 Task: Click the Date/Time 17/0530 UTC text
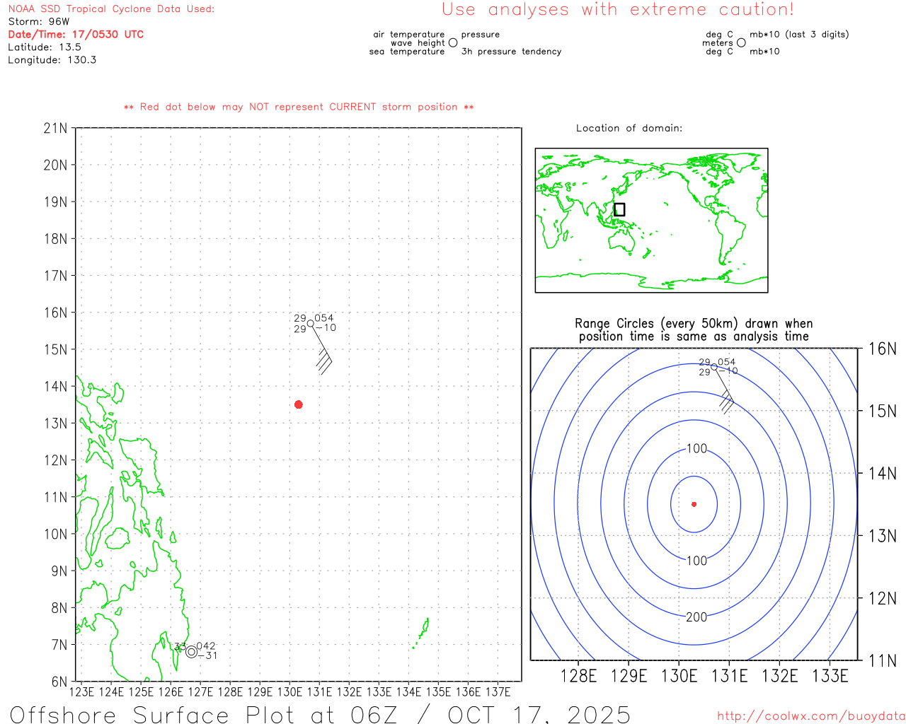point(76,34)
